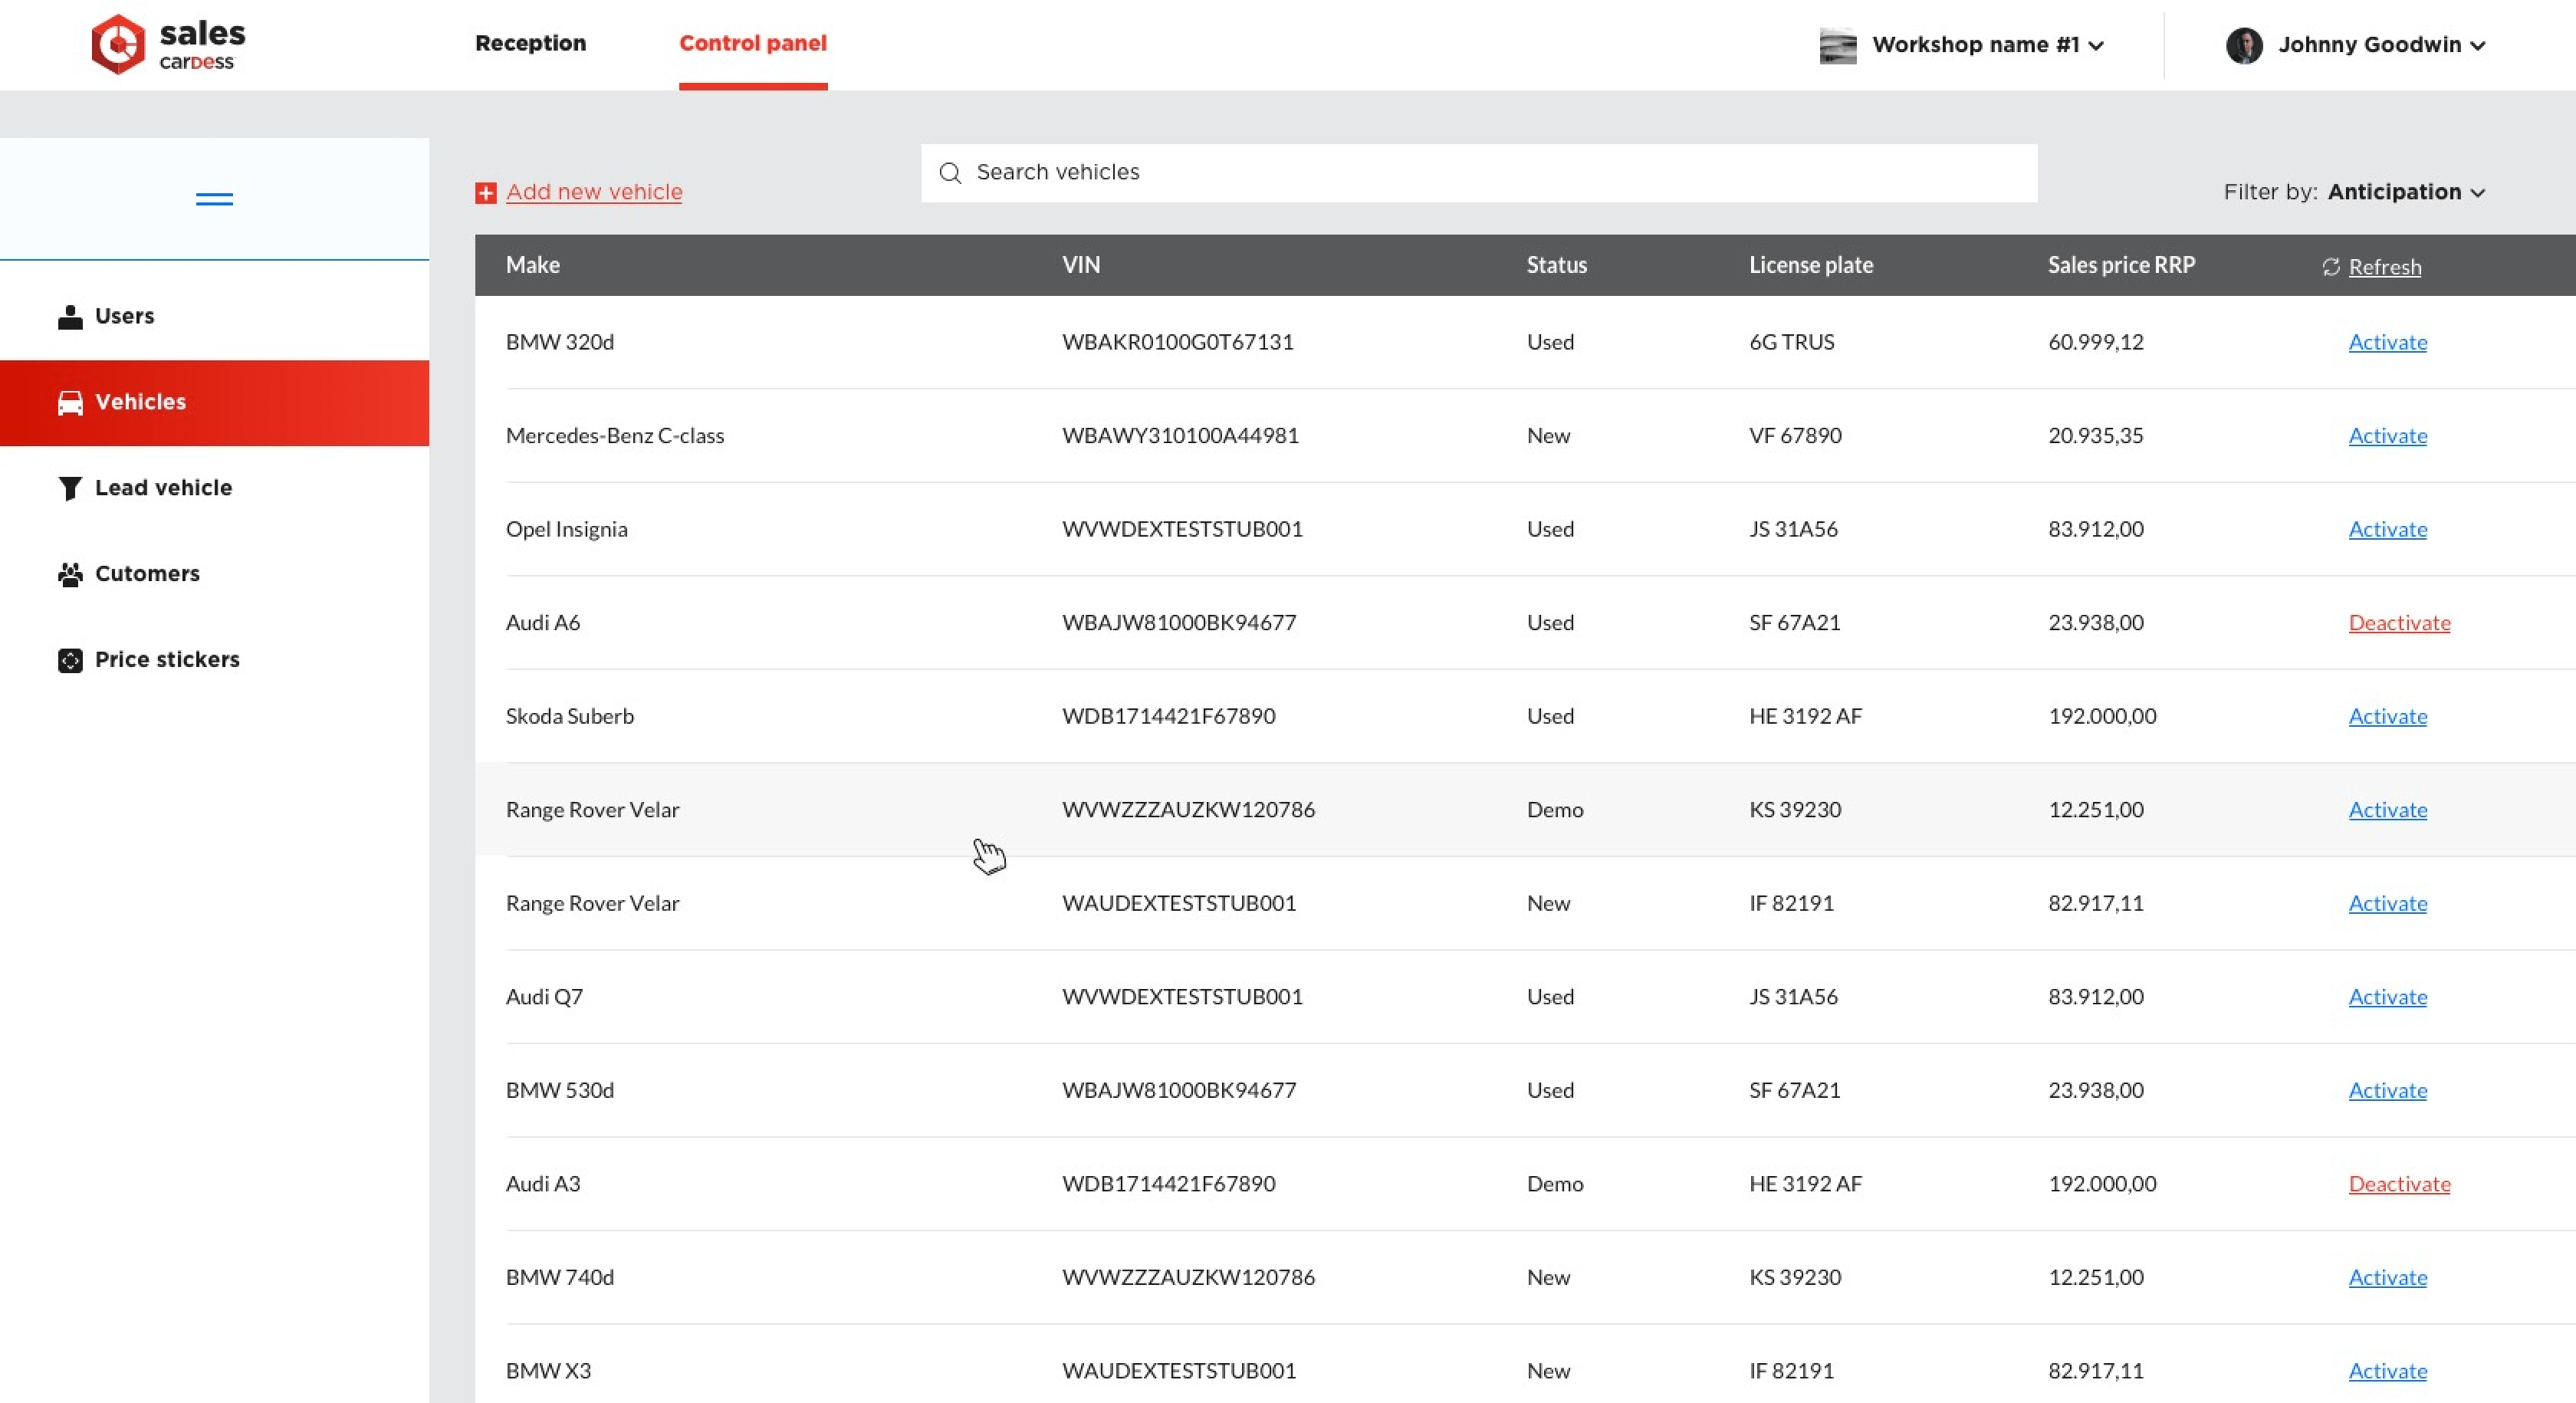Select the Control panel tab
The height and width of the screenshot is (1403, 2576).
point(753,43)
